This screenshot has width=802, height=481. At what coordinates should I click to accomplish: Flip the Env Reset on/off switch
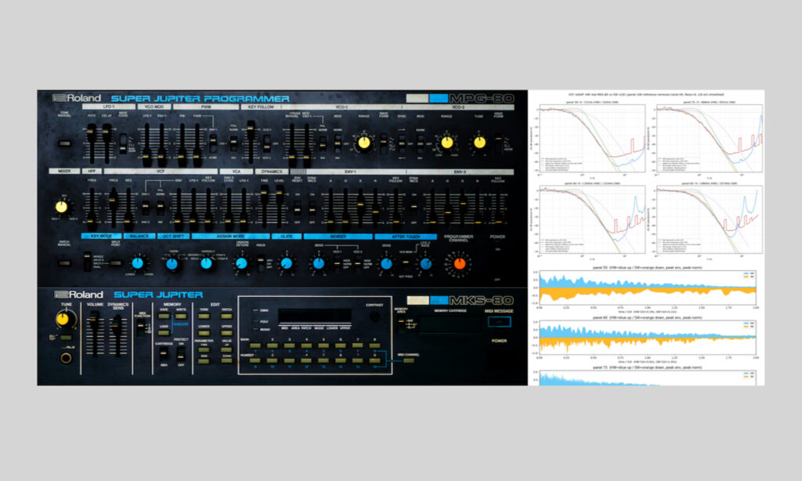297,208
